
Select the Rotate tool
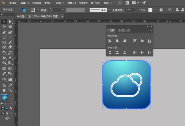pyautogui.click(x=4, y=53)
